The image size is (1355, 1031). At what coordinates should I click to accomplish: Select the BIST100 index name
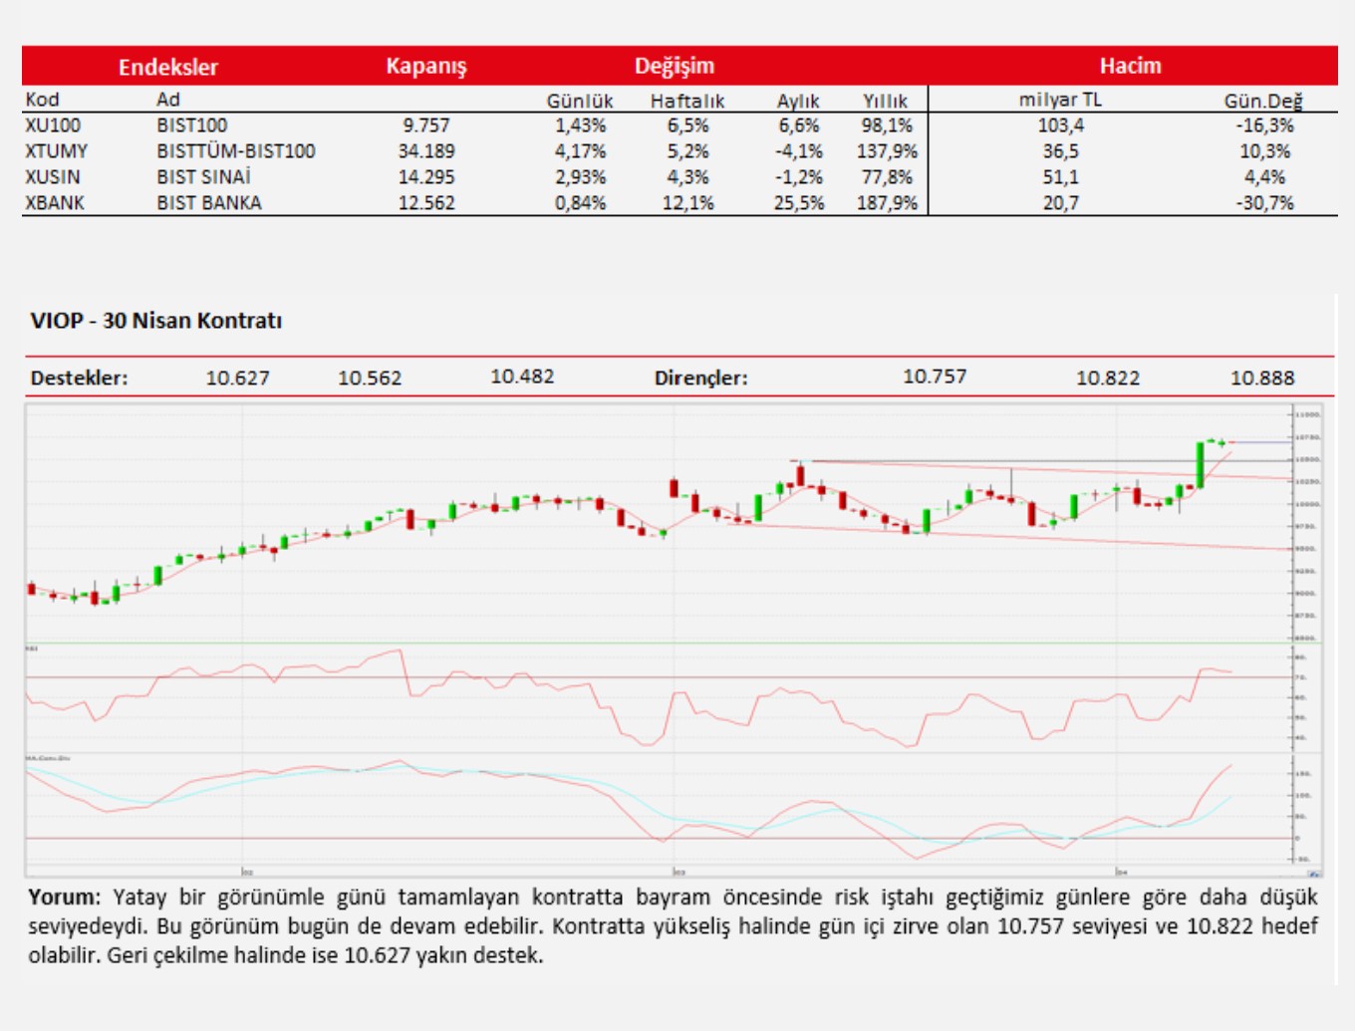[191, 126]
